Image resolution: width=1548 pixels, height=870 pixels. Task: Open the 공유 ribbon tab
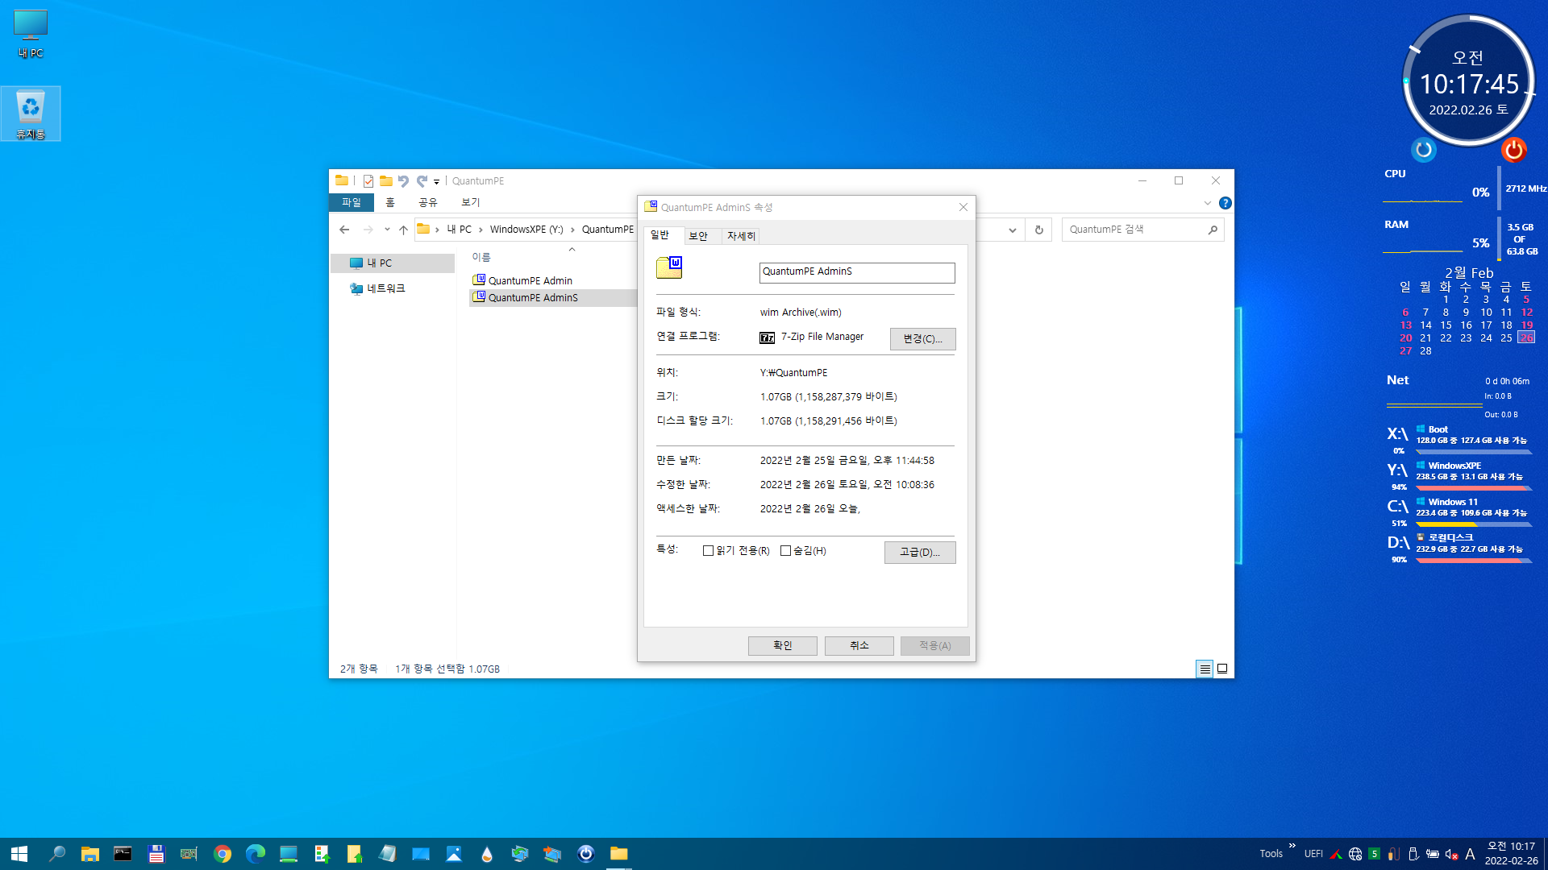(428, 202)
